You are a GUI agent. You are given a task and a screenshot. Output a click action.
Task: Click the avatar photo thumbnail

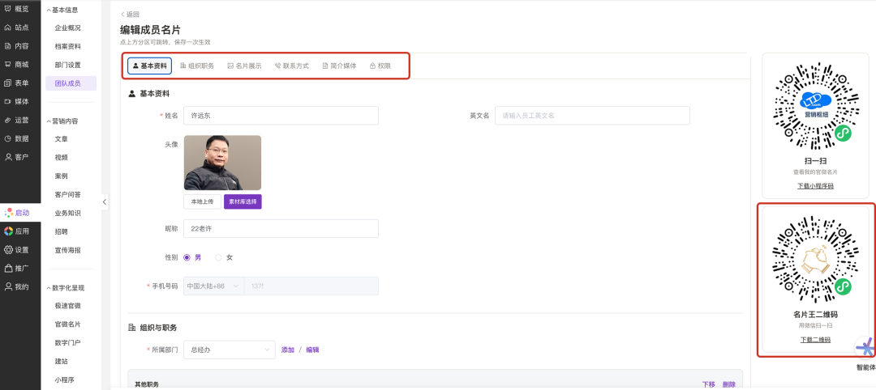[222, 163]
